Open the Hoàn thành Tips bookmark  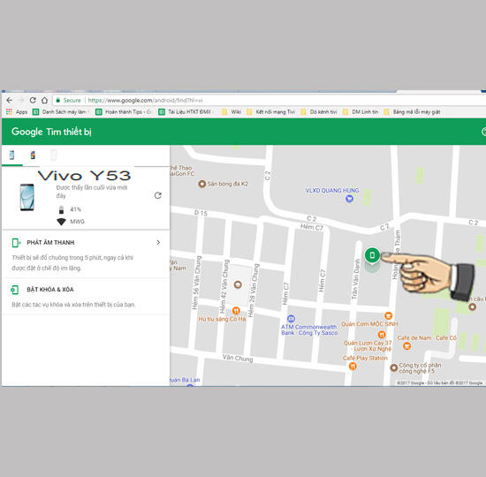(x=124, y=112)
